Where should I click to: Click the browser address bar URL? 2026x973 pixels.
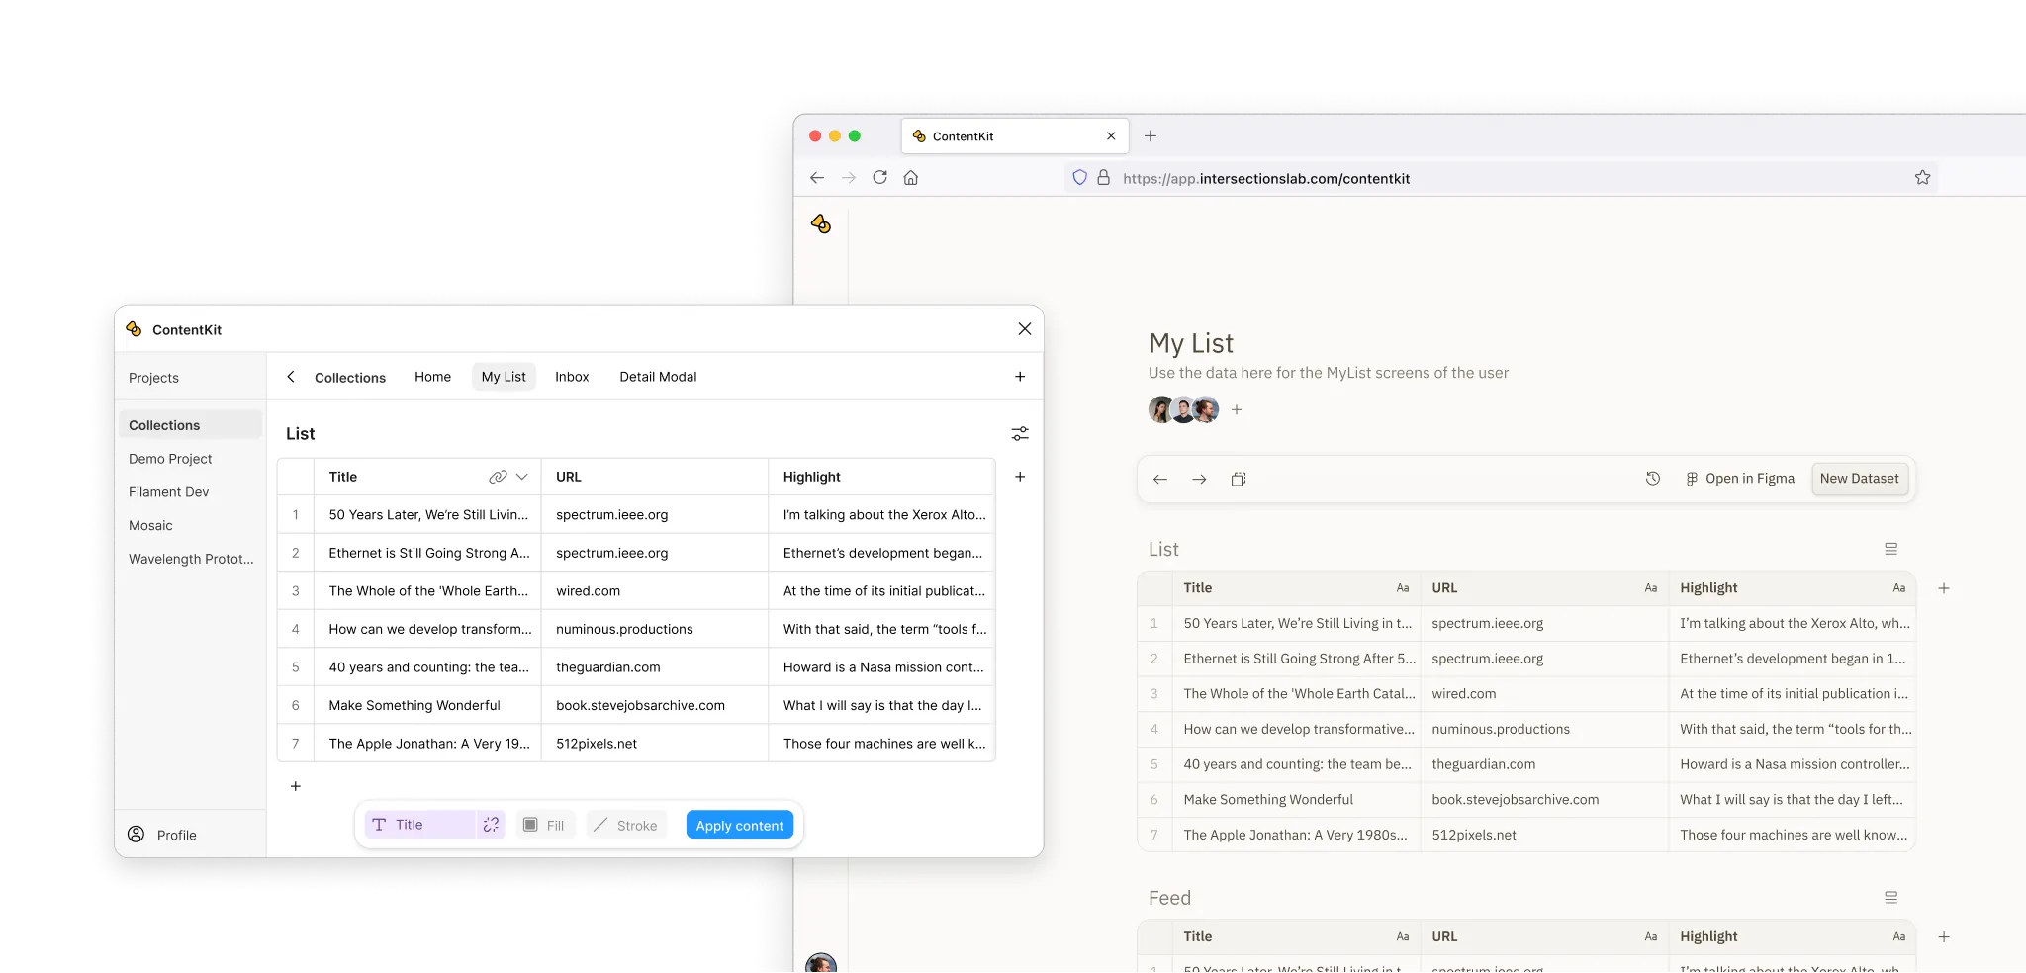pyautogui.click(x=1266, y=179)
